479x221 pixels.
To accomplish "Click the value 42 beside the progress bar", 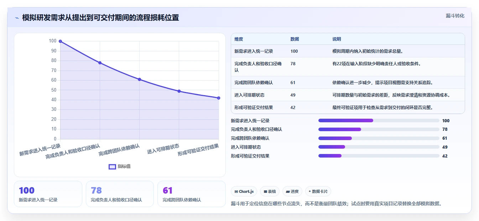I will 445,156.
